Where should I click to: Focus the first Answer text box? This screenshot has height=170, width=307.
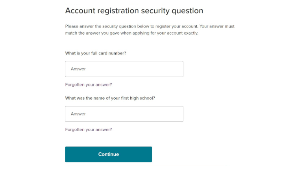click(124, 69)
